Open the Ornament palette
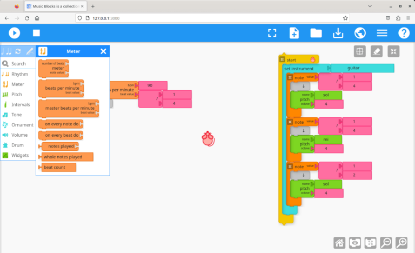 click(x=18, y=125)
